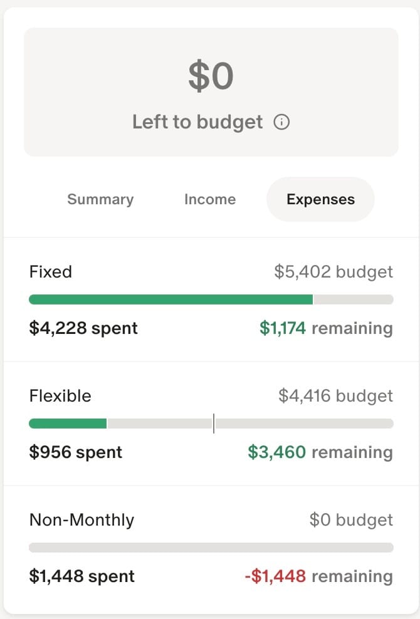Click the Flexible green spent bar

click(68, 424)
